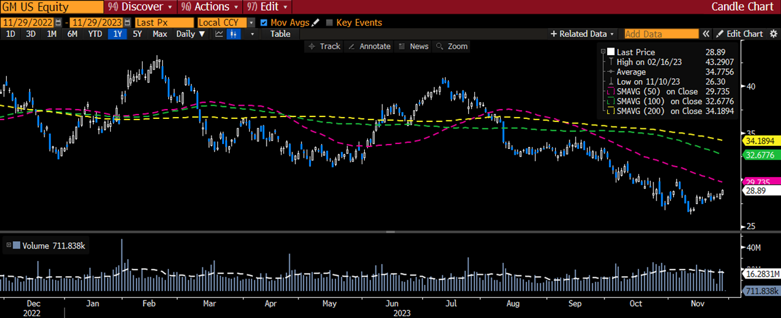Select the YTD range tab

pos(95,34)
